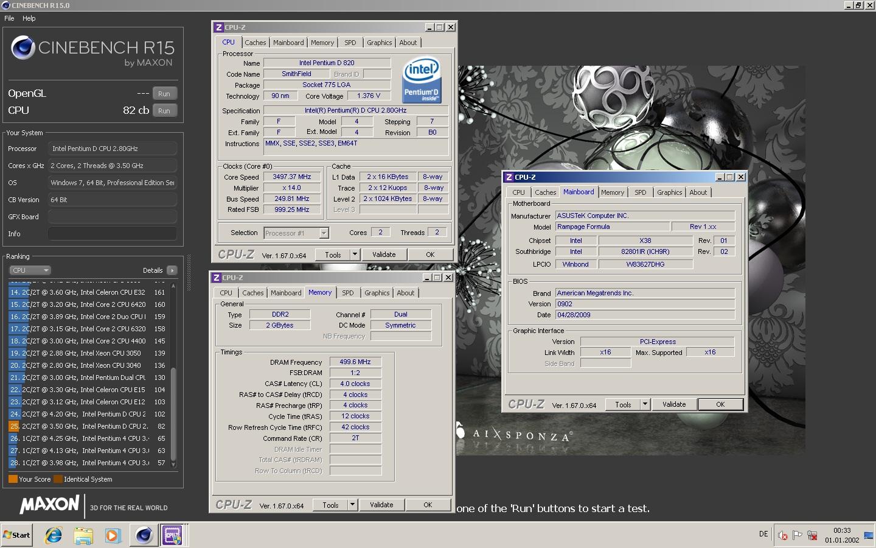Click the Intel Pentium D logo
Image resolution: width=876 pixels, height=548 pixels.
click(x=421, y=80)
